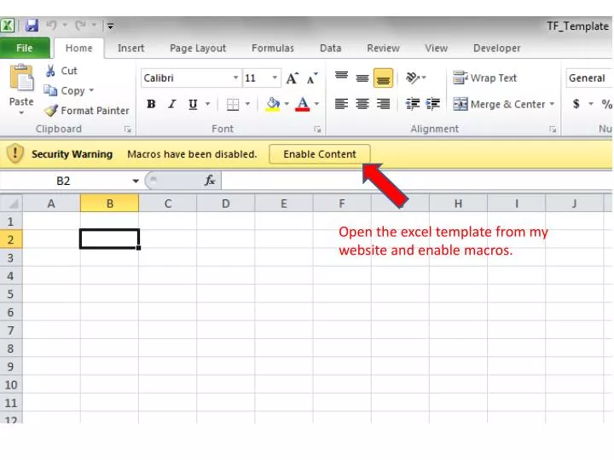
Task: Expand the Merge & Center dropdown arrow
Action: (x=552, y=104)
